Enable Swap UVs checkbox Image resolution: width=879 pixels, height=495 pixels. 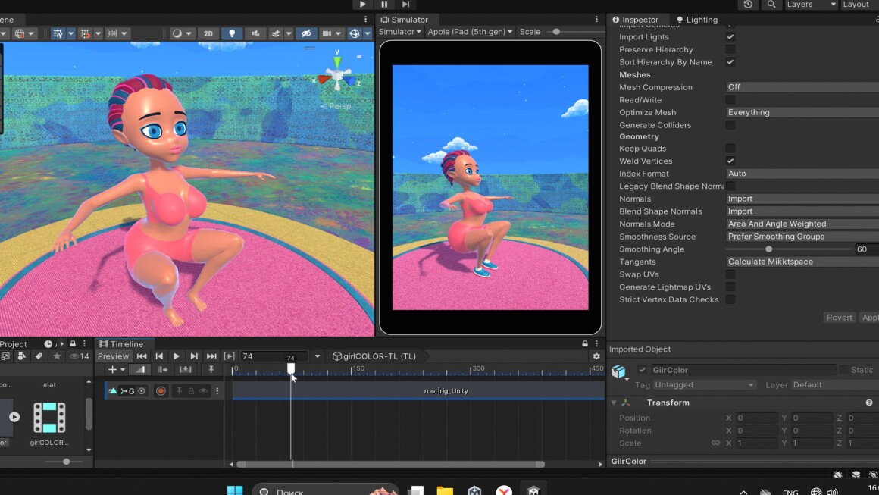point(730,274)
